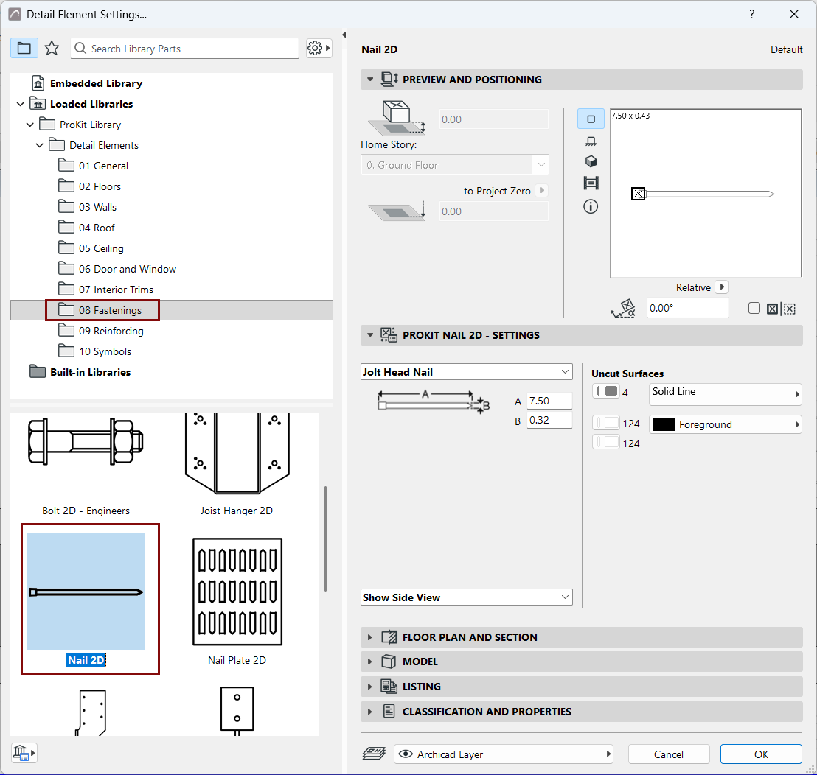Image resolution: width=817 pixels, height=775 pixels.
Task: Open the Solid Line type selector
Action: click(x=725, y=394)
